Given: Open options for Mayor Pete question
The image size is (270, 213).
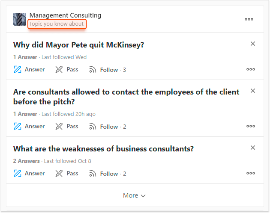Looking at the screenshot, I should (251, 69).
